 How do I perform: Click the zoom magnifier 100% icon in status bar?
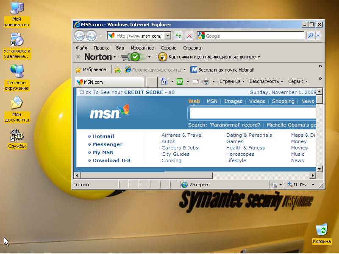290,185
